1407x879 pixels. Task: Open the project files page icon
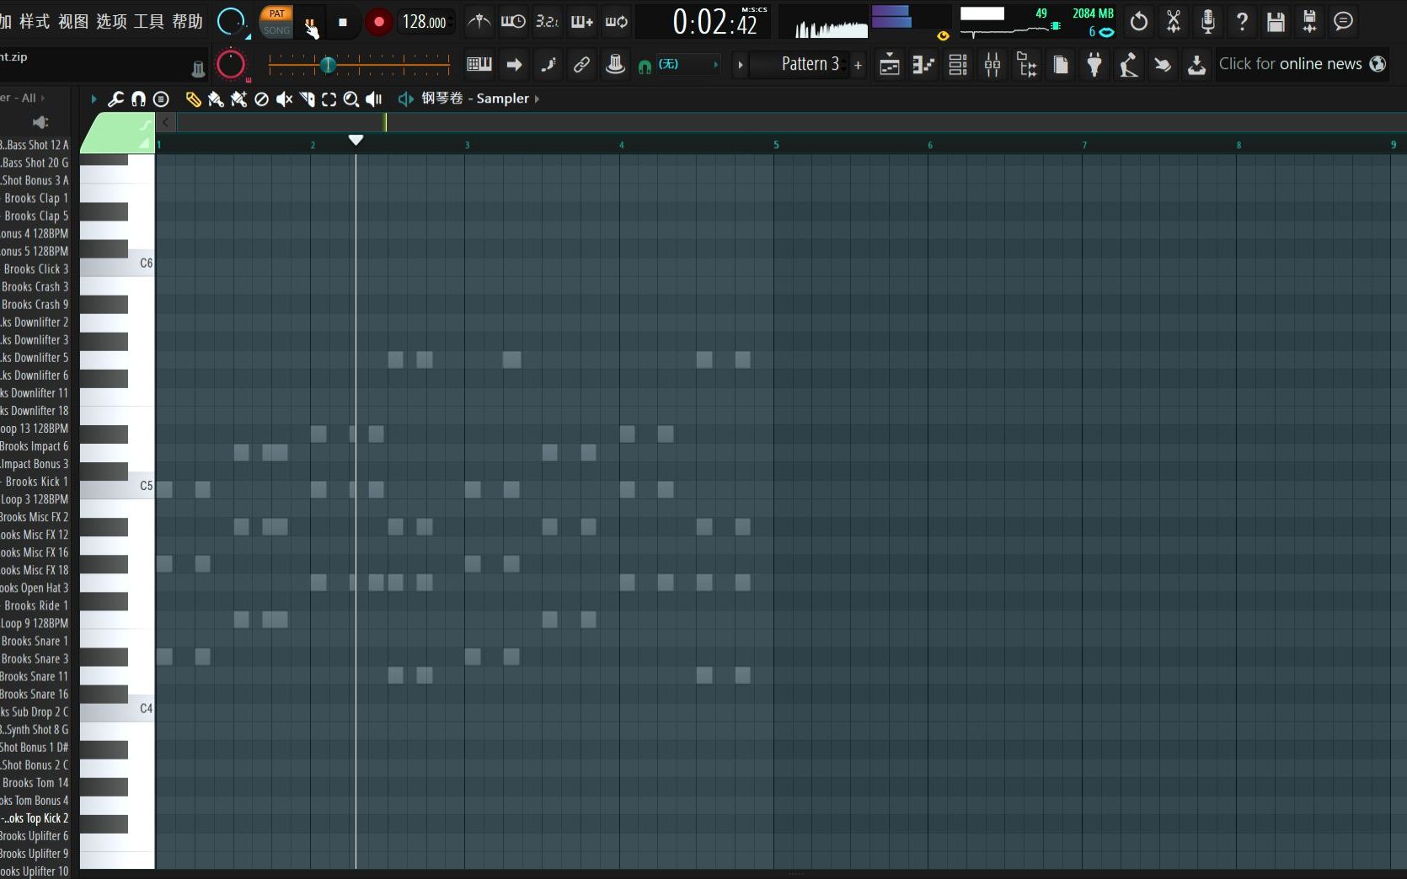[x=1061, y=64]
